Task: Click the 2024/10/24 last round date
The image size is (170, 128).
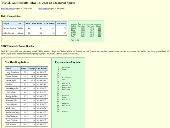Action: point(42,108)
